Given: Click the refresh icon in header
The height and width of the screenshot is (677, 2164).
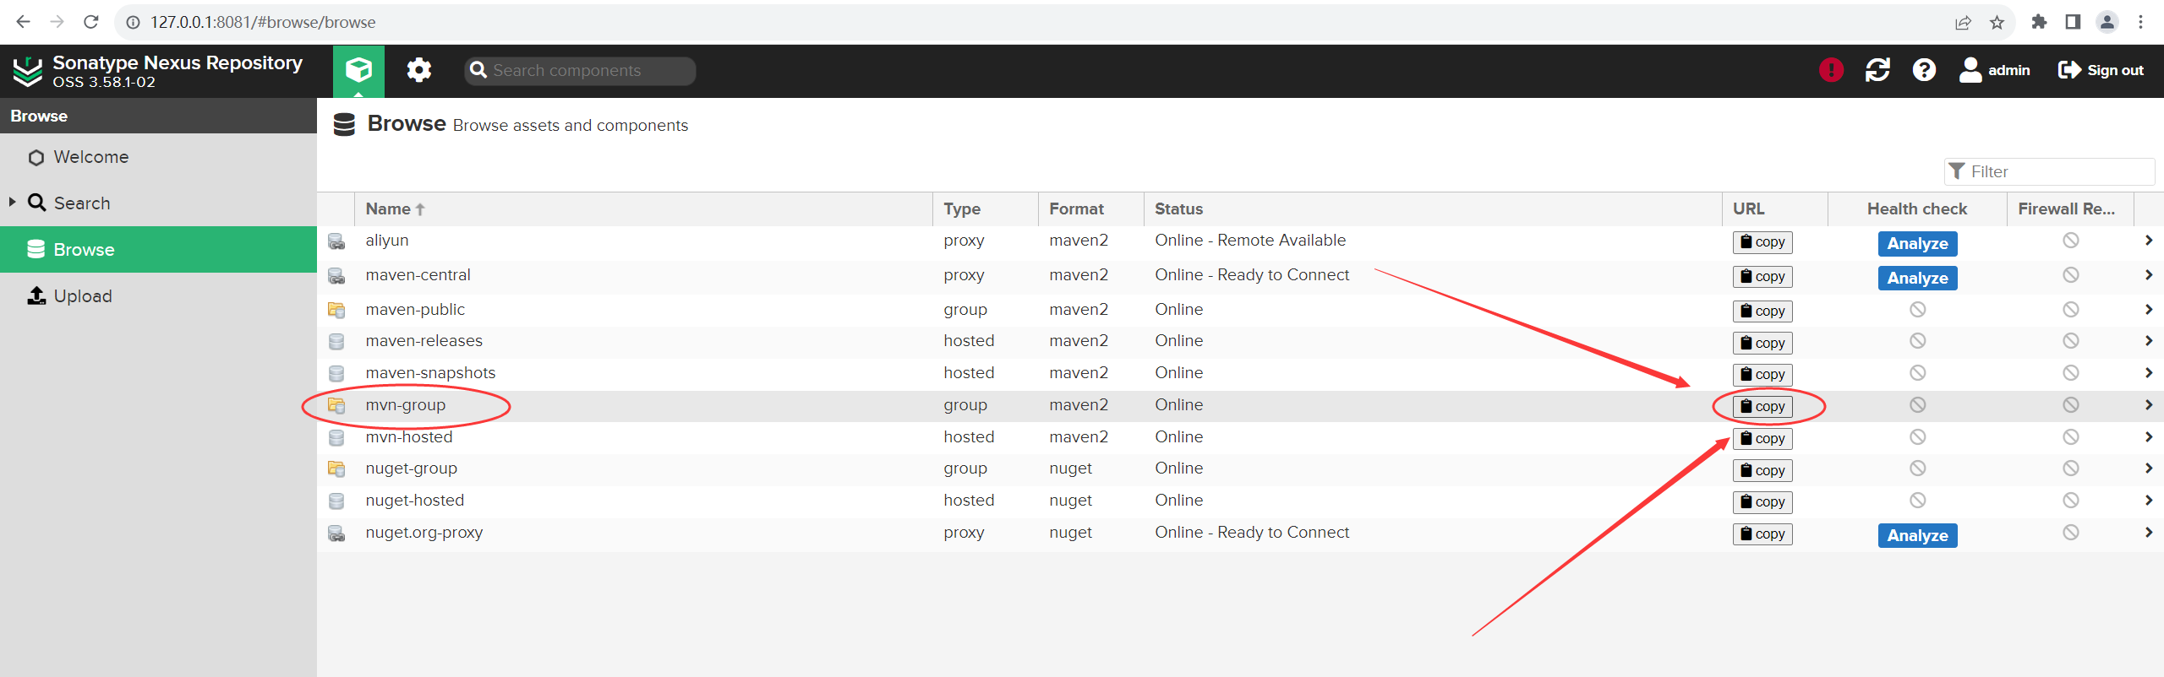Looking at the screenshot, I should point(1877,70).
